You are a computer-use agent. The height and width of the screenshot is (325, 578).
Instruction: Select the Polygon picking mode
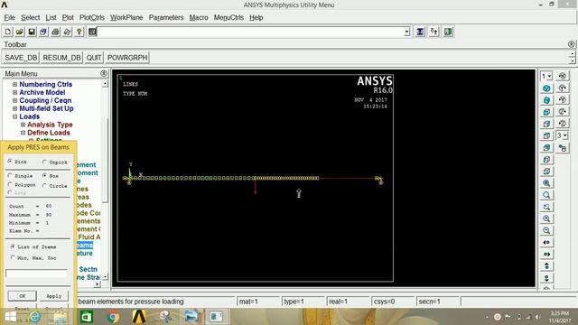point(10,184)
